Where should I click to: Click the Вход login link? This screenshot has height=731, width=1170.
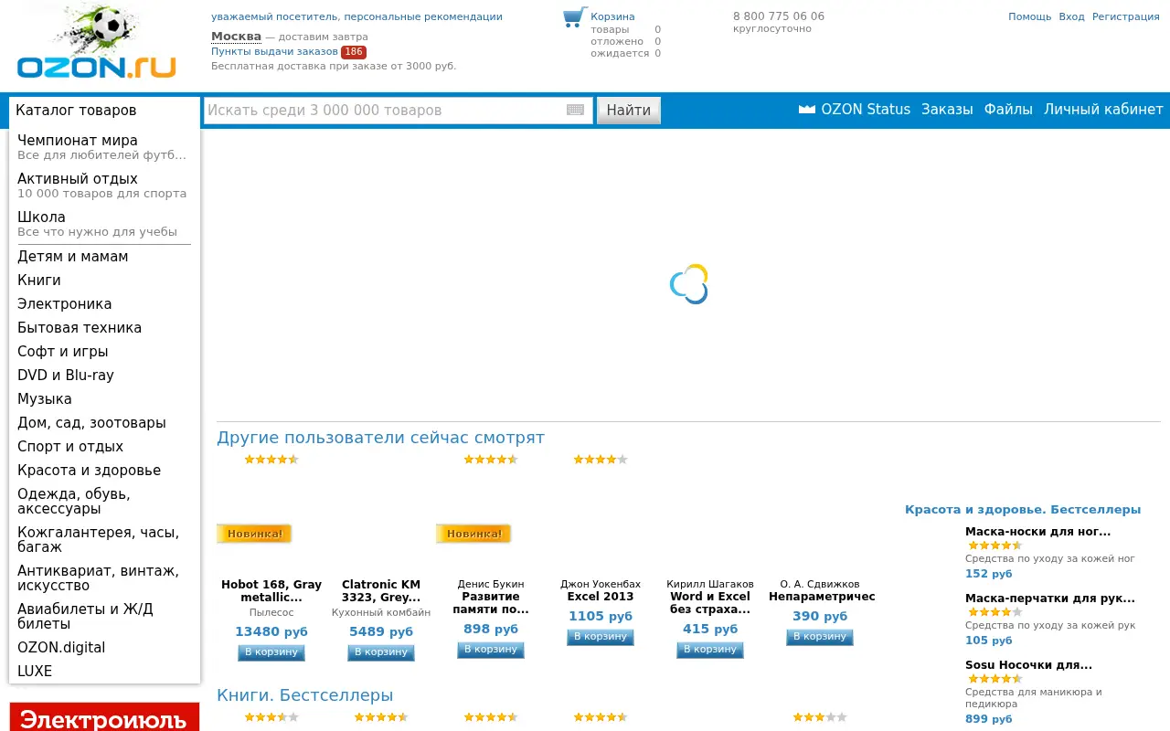1071,17
